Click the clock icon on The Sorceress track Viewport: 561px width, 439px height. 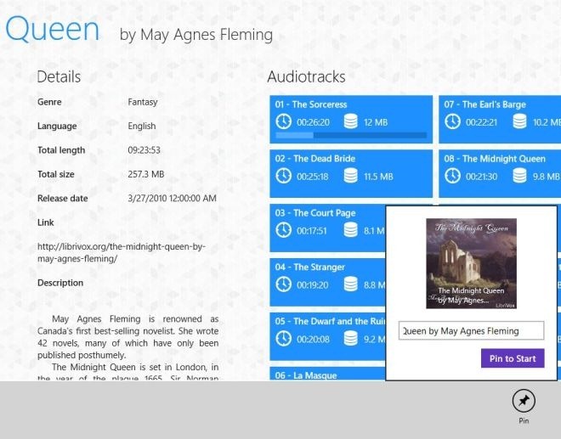283,121
